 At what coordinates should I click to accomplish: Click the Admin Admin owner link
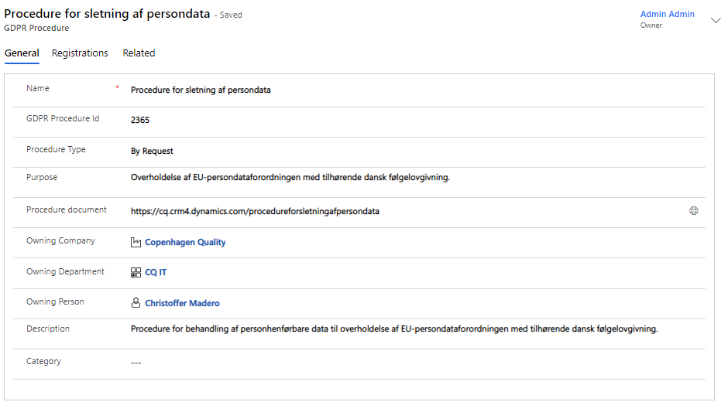point(667,14)
